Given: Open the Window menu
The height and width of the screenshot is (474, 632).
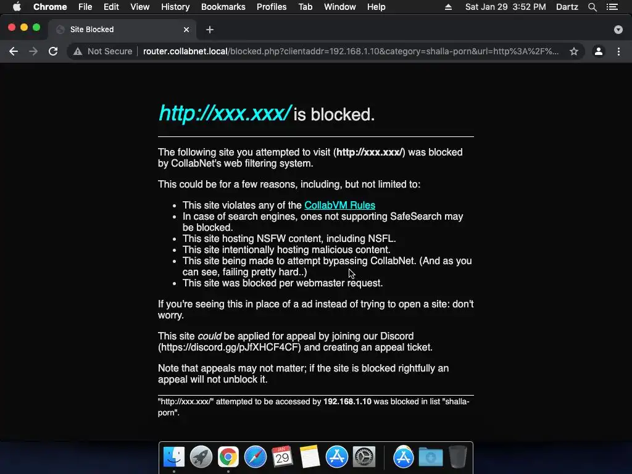Looking at the screenshot, I should 340,7.
